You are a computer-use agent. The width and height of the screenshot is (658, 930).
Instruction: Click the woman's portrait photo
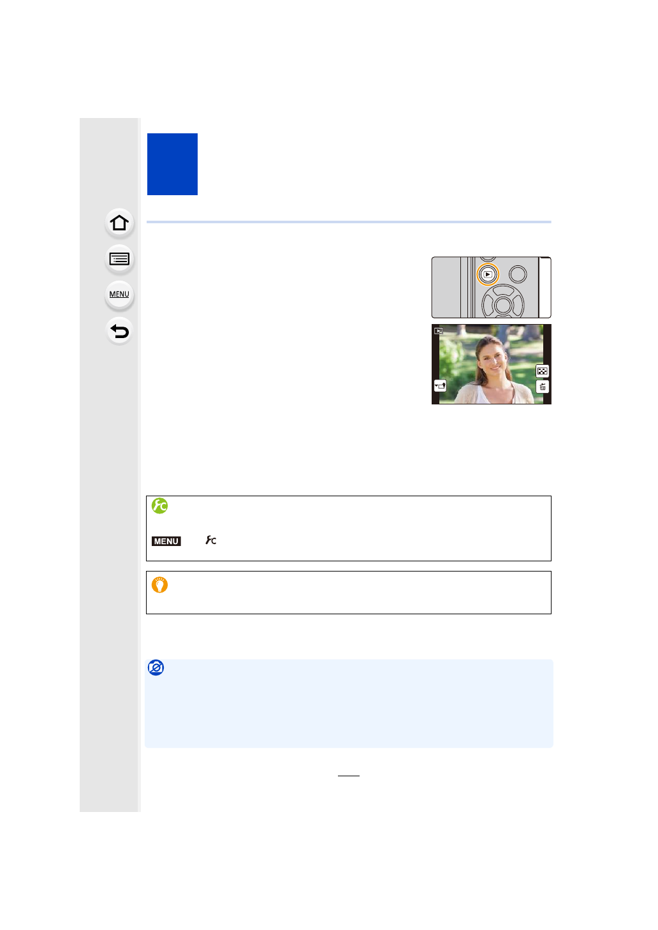pos(491,364)
